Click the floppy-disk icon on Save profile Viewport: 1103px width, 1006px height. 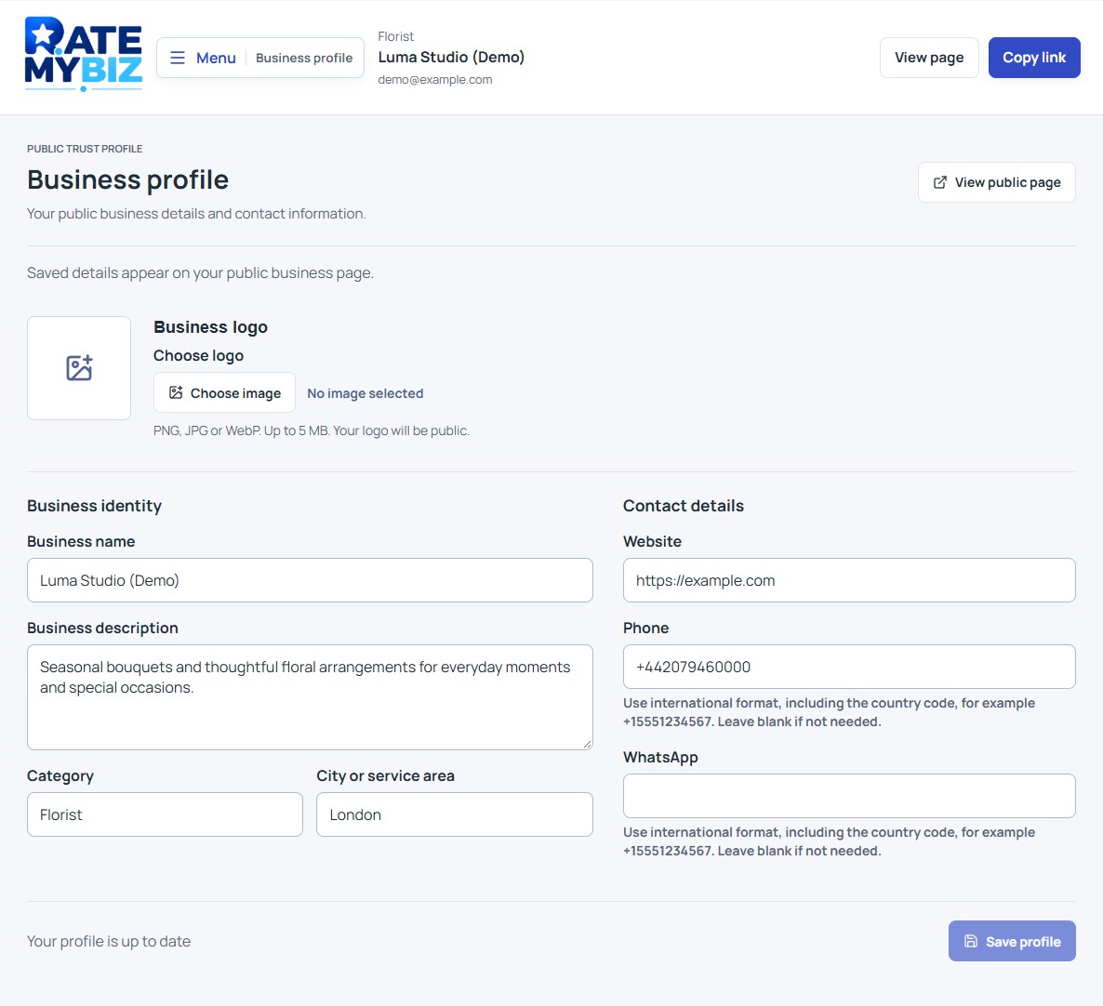971,941
